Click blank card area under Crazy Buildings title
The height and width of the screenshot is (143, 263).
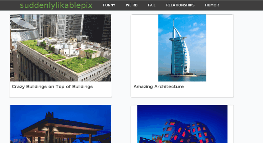60,93
